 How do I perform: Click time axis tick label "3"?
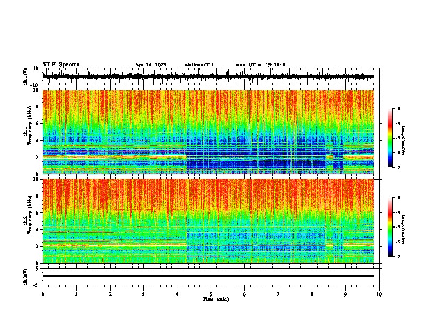tap(143, 294)
